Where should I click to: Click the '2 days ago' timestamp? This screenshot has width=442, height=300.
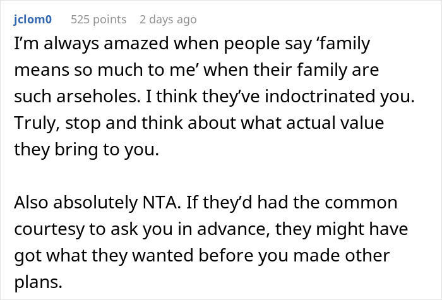168,20
